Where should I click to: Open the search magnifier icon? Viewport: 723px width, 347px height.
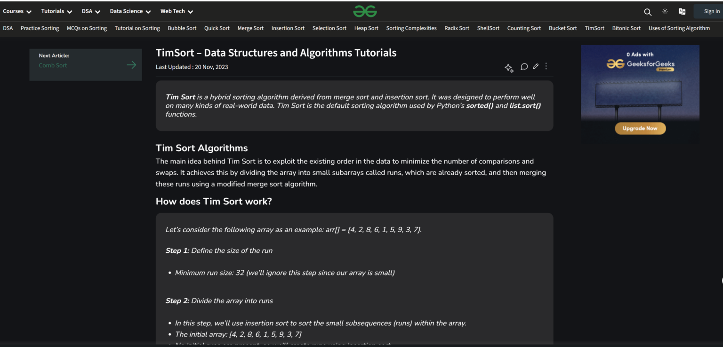648,12
